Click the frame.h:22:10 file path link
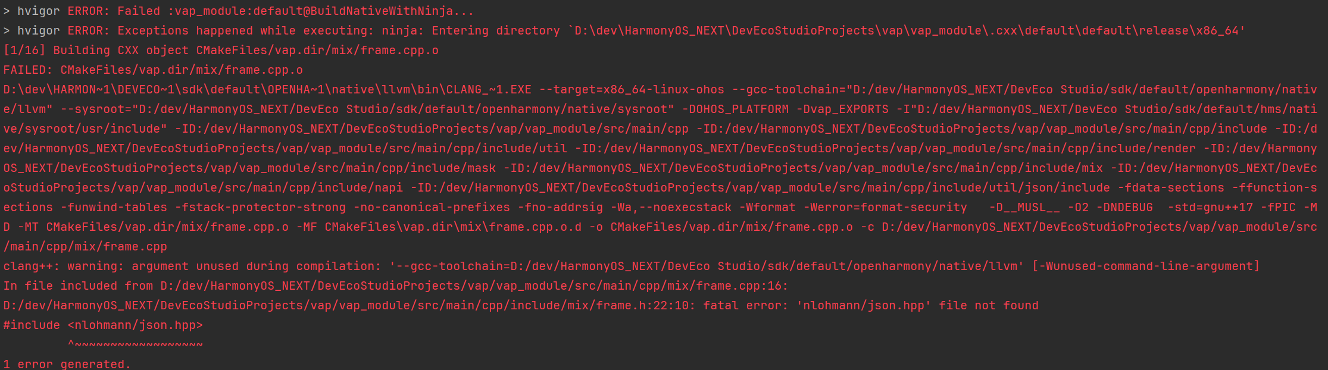 [x=349, y=305]
